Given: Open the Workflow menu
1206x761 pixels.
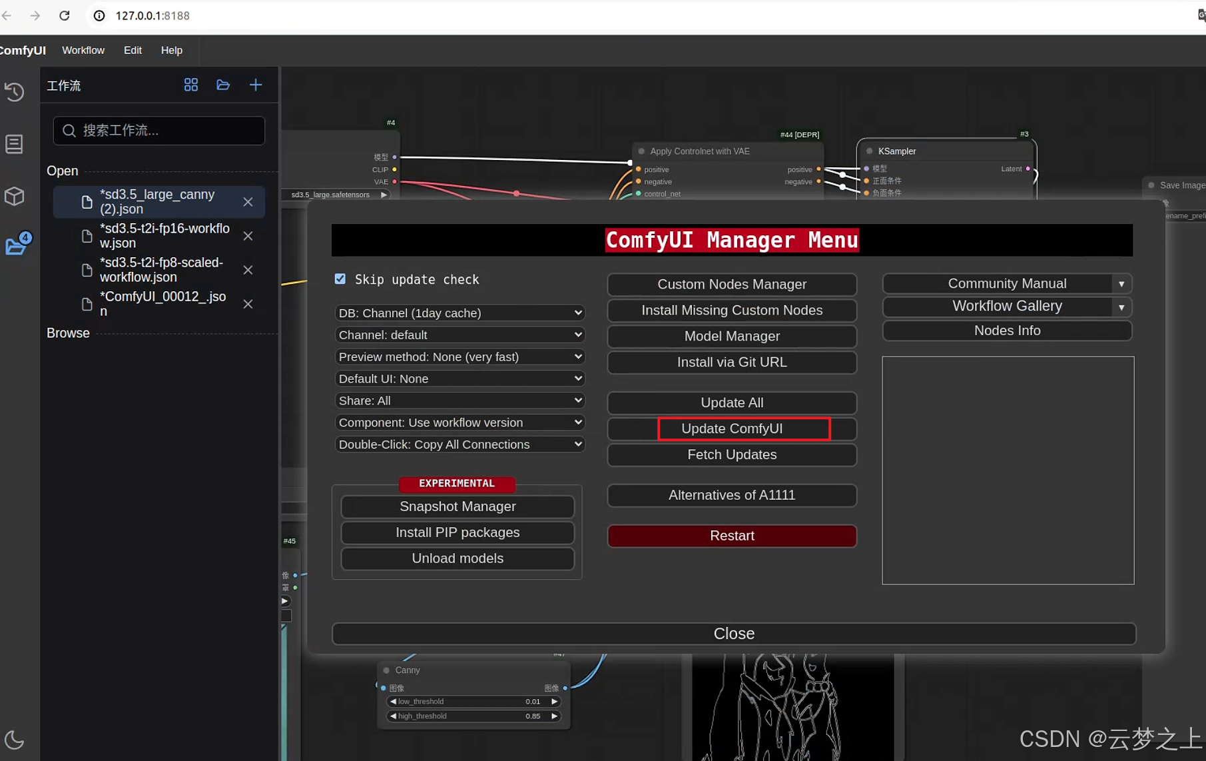Looking at the screenshot, I should click(83, 50).
